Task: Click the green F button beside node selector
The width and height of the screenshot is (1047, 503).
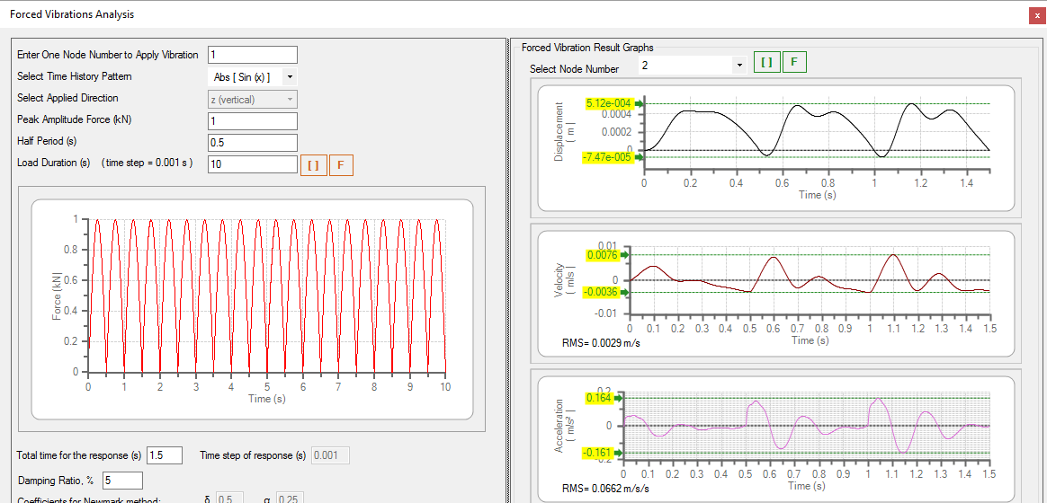Action: [x=794, y=62]
